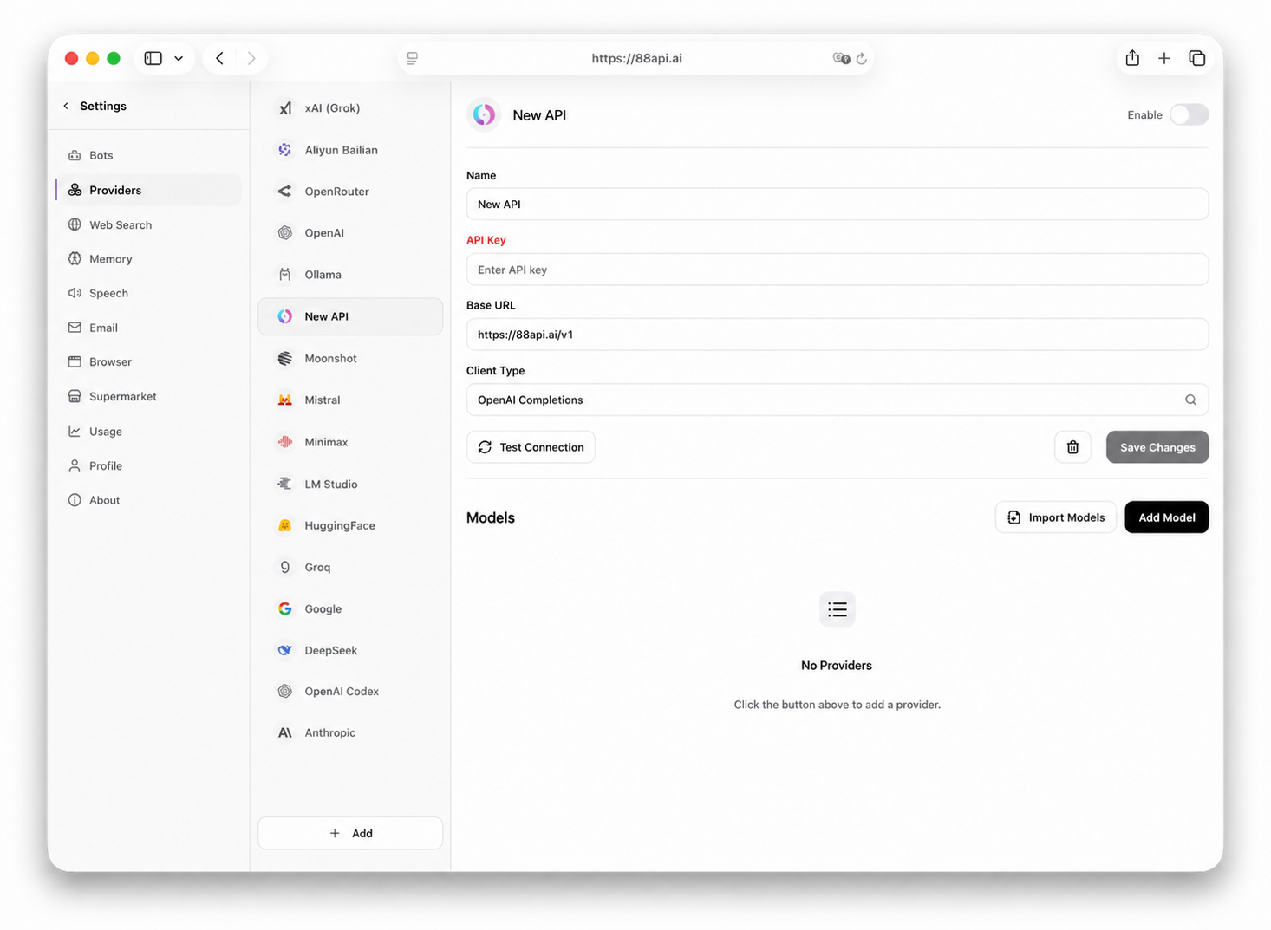This screenshot has width=1271, height=930.
Task: Click the New API logo in header
Action: [x=484, y=114]
